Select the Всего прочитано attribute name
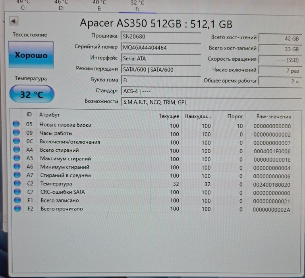Viewport: 305px width, 278px height. (x=62, y=209)
